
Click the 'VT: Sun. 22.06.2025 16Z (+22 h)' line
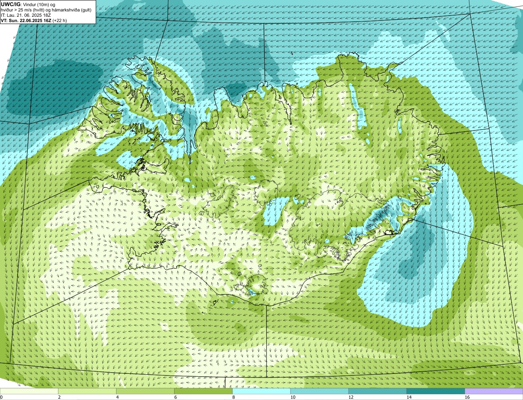tap(34, 20)
